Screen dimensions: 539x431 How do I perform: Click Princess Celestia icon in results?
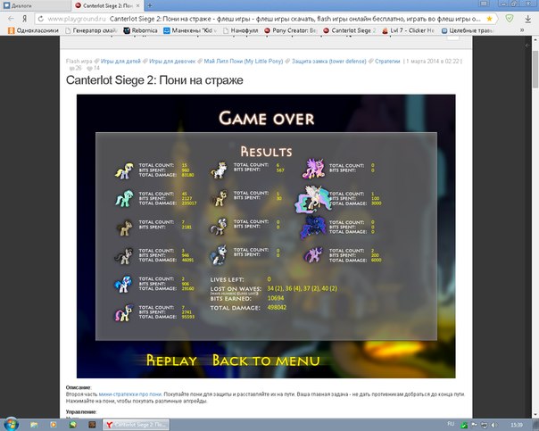[x=313, y=199]
